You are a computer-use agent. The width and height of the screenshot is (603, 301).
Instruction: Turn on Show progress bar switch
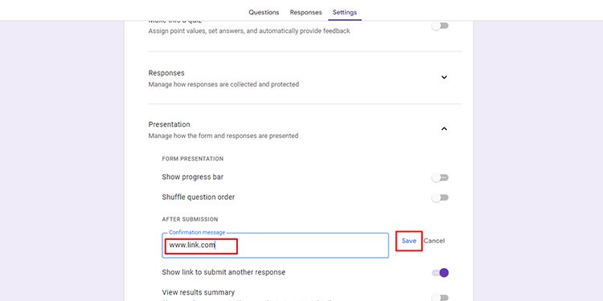[440, 177]
